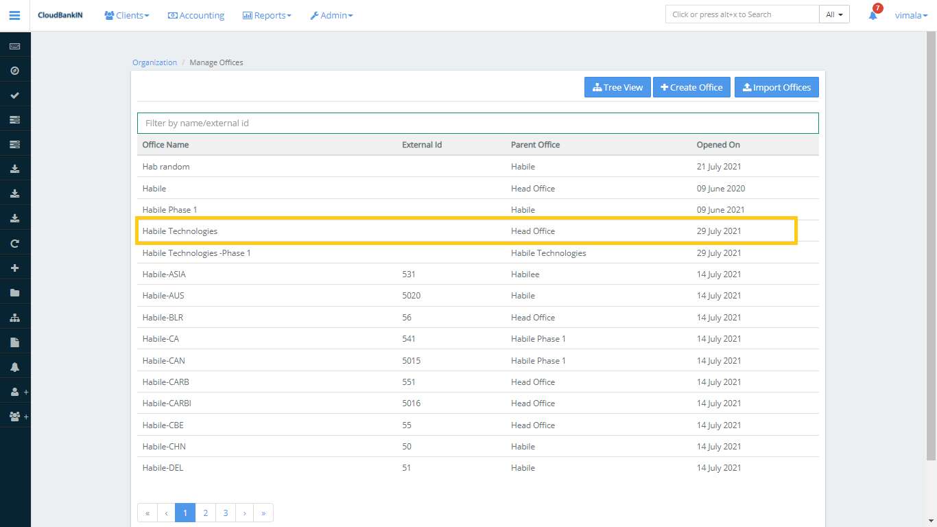Click the checkmark icon in the sidebar
The image size is (937, 527).
tap(15, 95)
